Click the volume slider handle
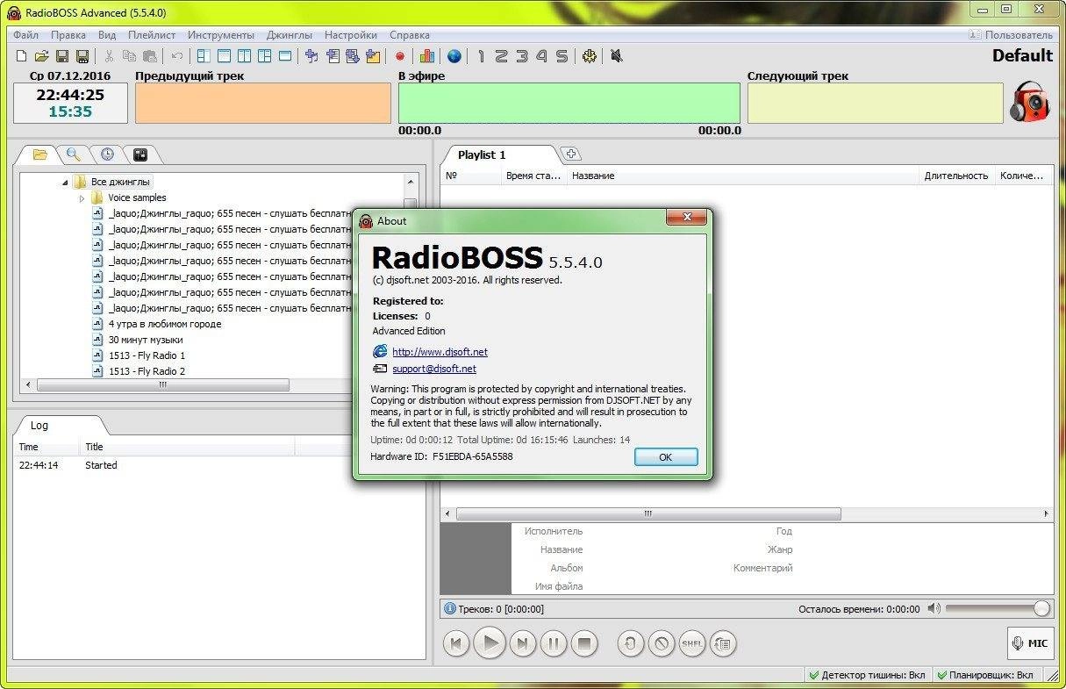1066x689 pixels. click(1041, 608)
